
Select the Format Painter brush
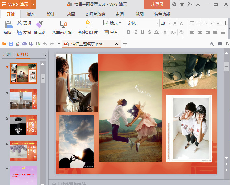coord(39,24)
